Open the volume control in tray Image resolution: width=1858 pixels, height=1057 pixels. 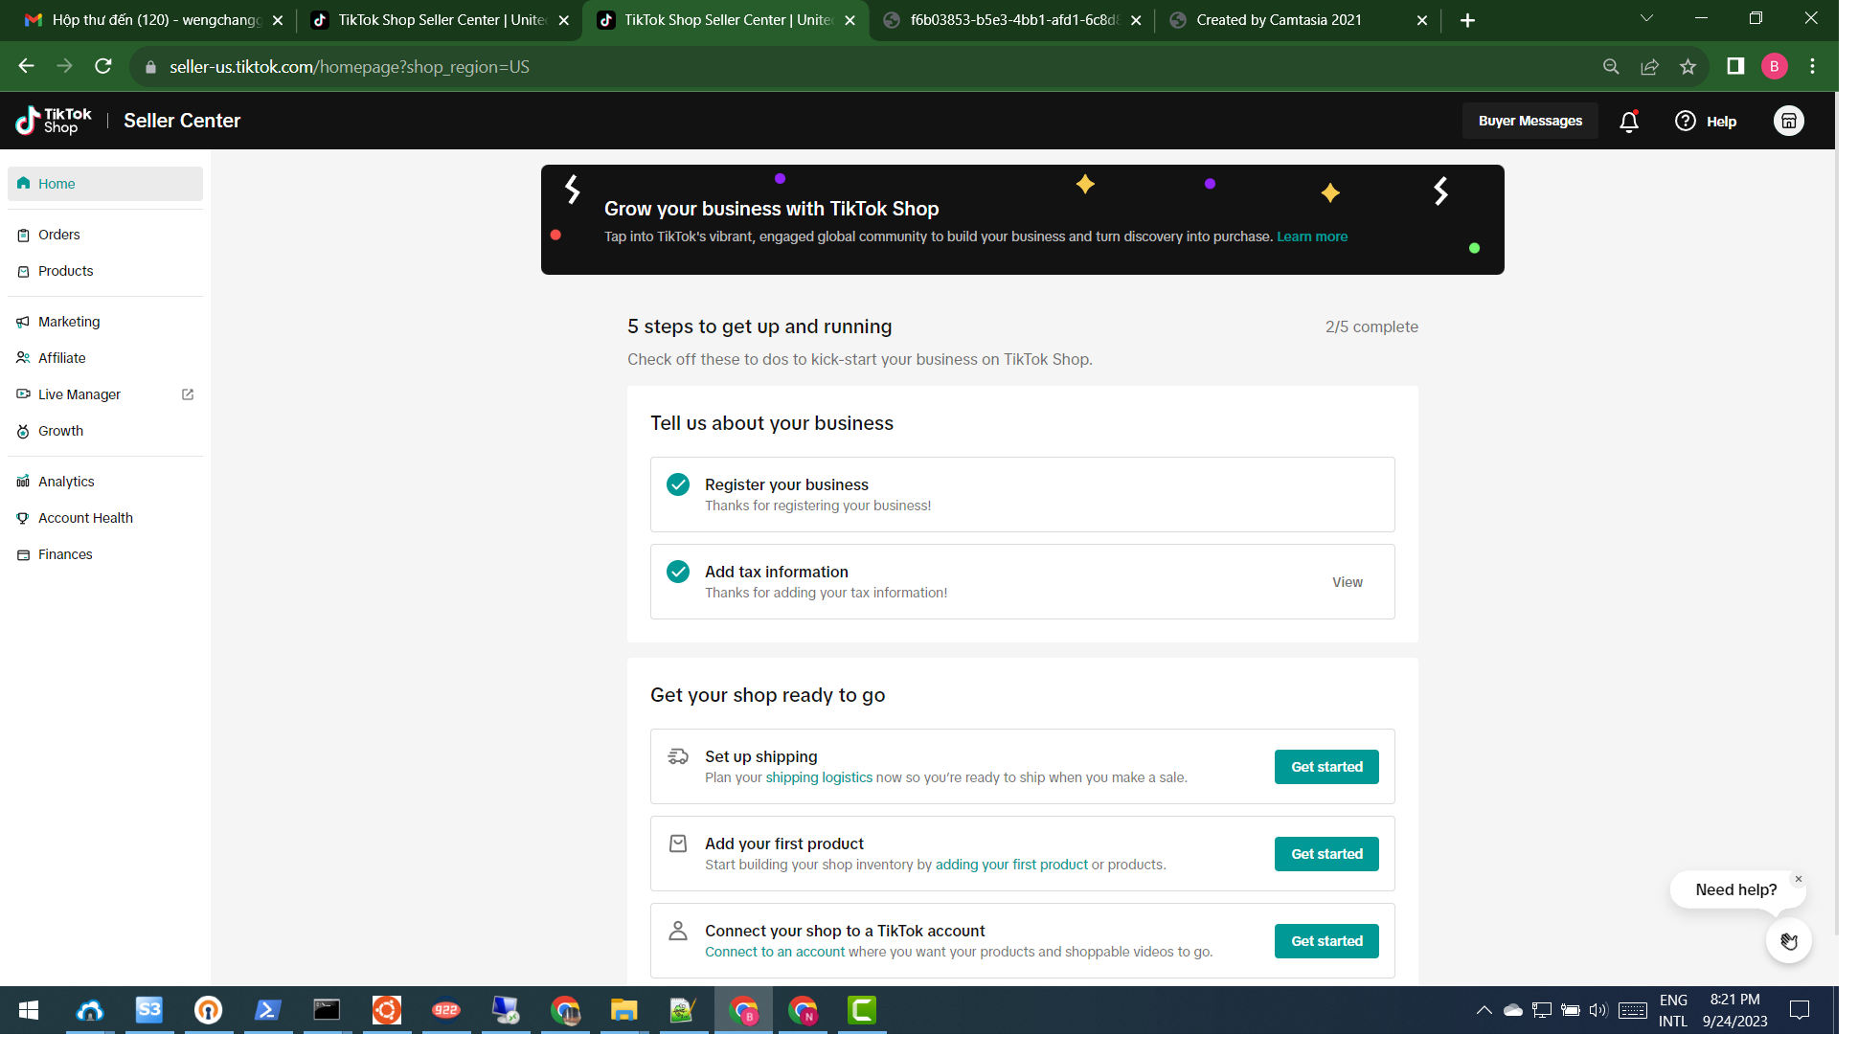coord(1597,1010)
